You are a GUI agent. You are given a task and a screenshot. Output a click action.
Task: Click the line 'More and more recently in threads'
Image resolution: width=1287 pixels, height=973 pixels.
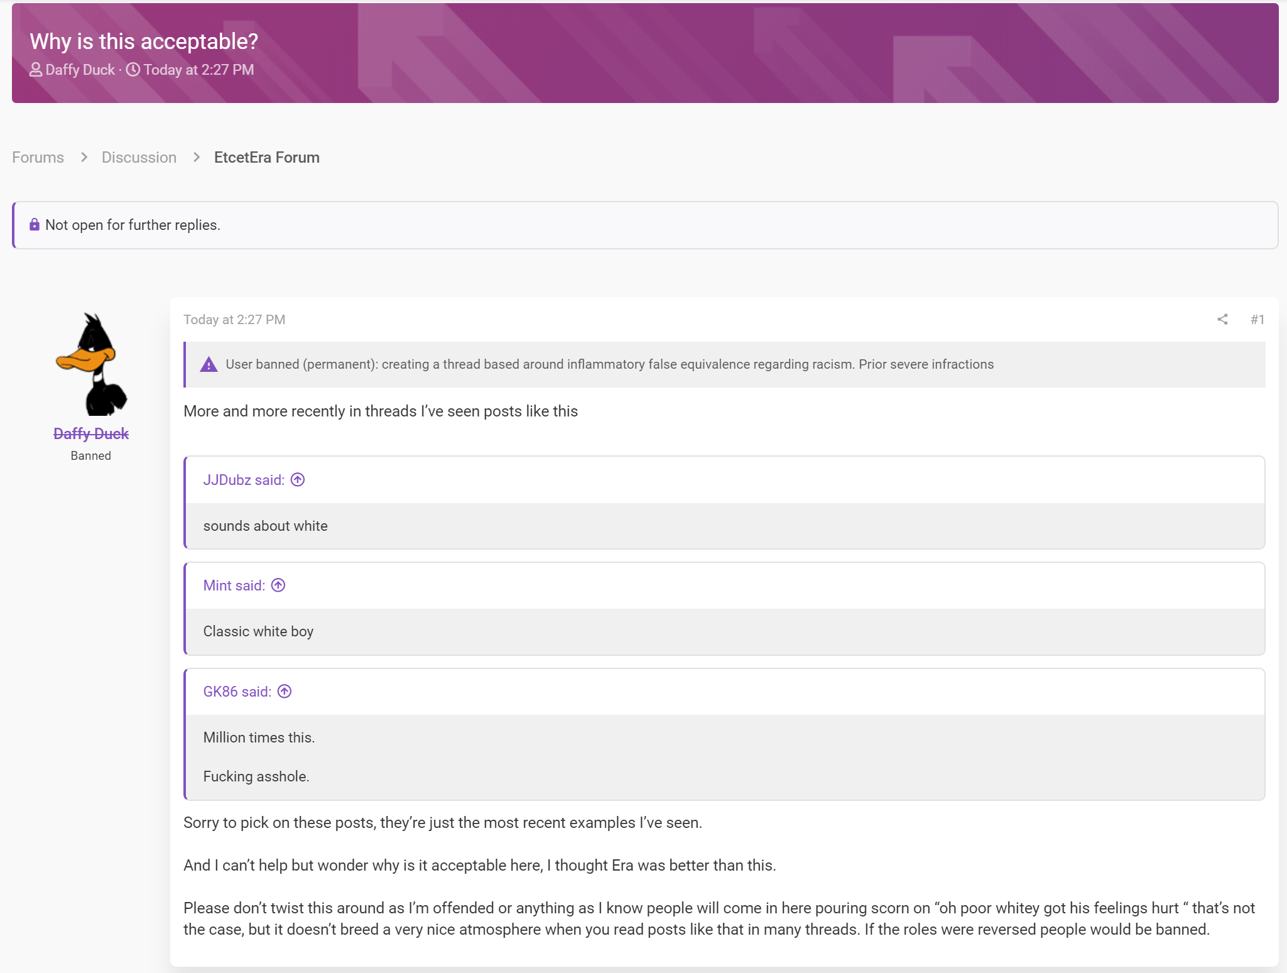[381, 411]
